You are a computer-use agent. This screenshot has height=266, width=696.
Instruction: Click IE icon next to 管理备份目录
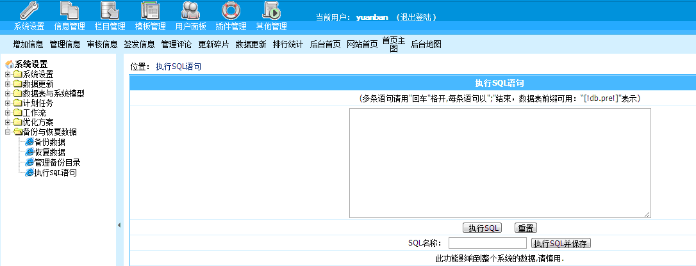[x=29, y=162]
